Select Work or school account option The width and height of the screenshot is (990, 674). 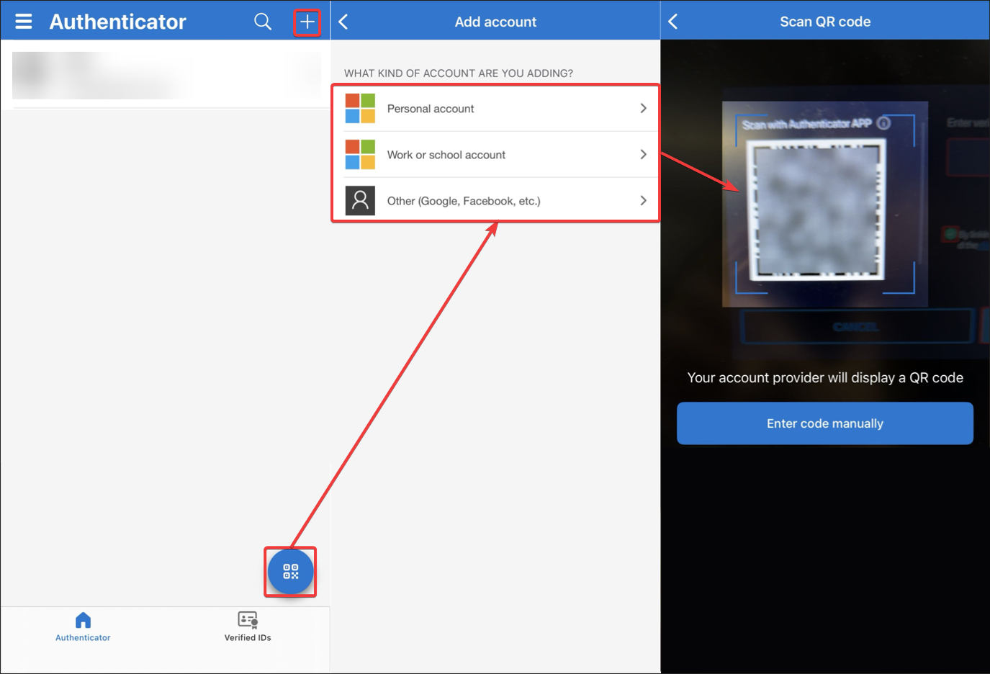(x=496, y=155)
